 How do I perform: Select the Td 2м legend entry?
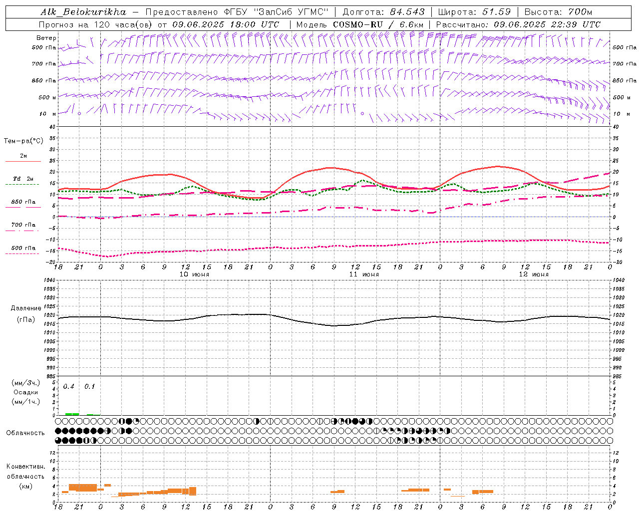click(x=23, y=179)
